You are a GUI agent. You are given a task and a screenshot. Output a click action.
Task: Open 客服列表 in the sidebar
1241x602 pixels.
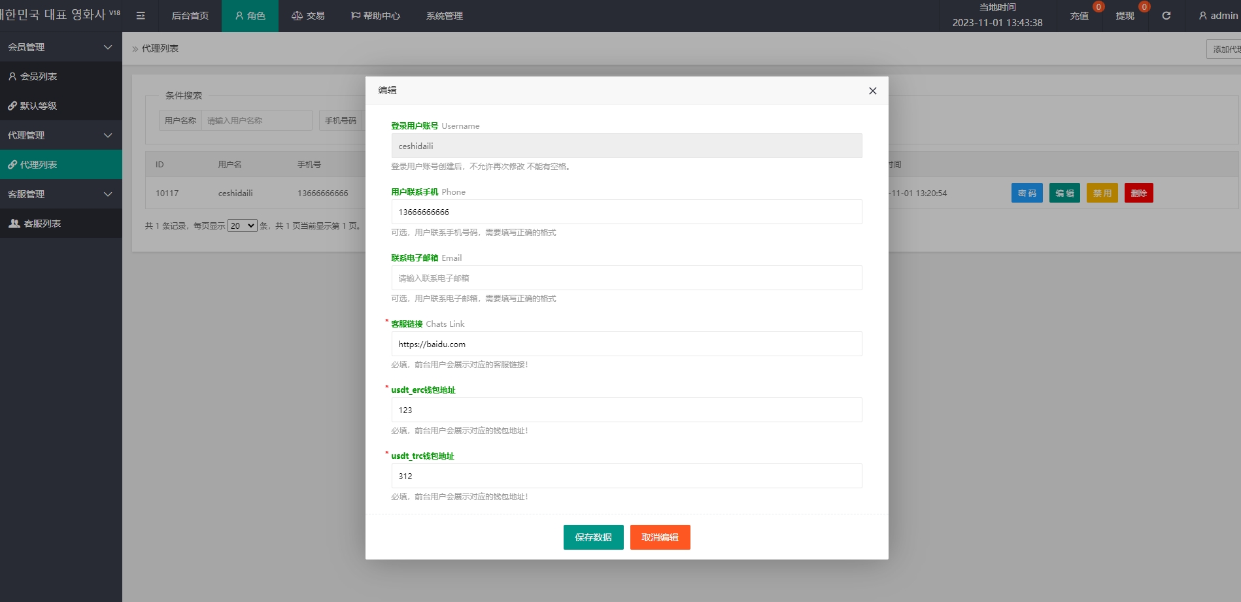pos(42,224)
